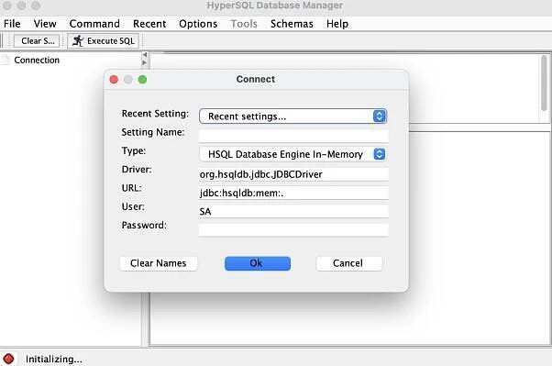Open the Type dropdown for HSQL Engine
The image size is (552, 366).
(x=293, y=154)
